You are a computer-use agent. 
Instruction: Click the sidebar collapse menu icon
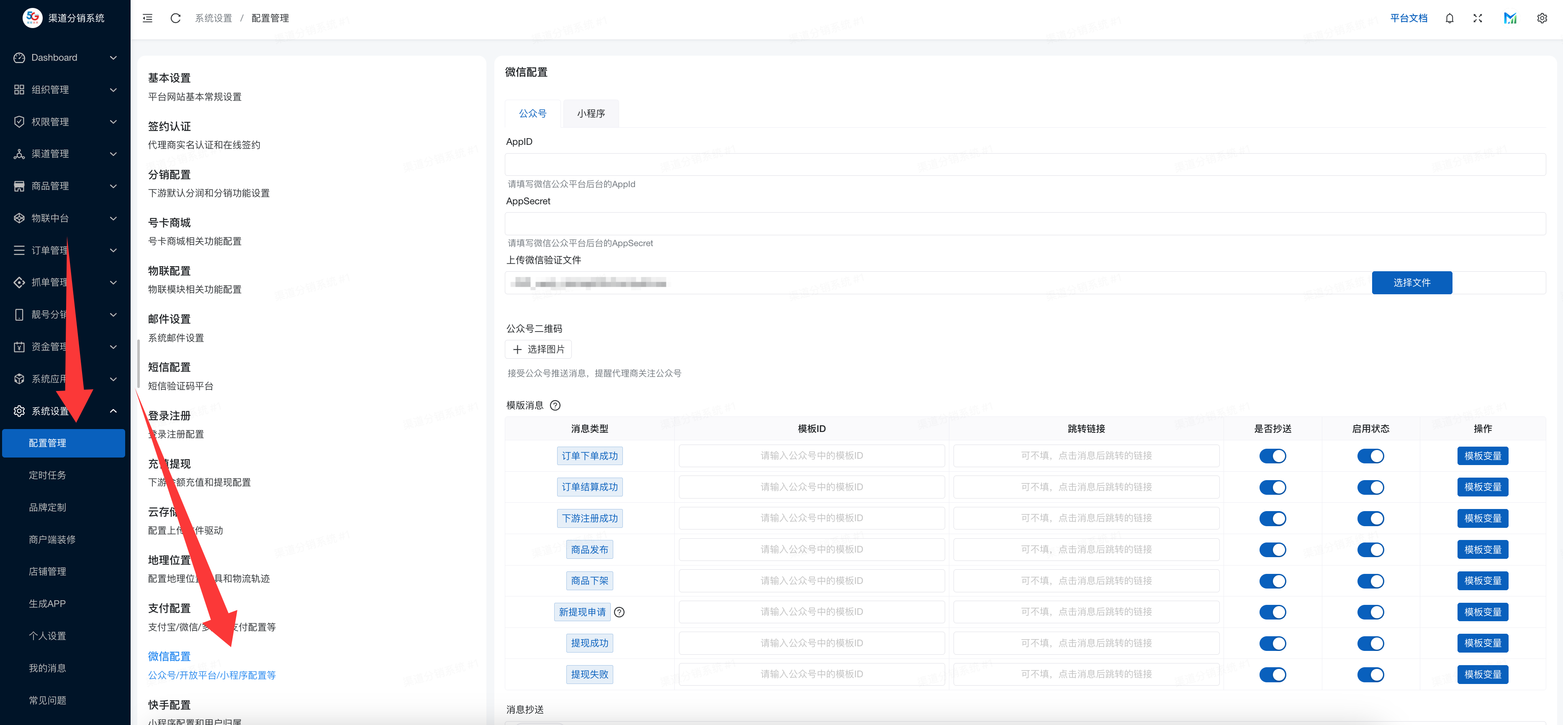click(147, 18)
